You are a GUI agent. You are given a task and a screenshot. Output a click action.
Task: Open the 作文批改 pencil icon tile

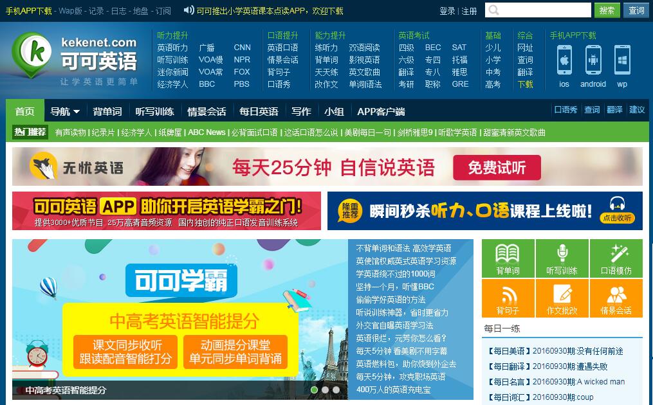[x=562, y=298]
